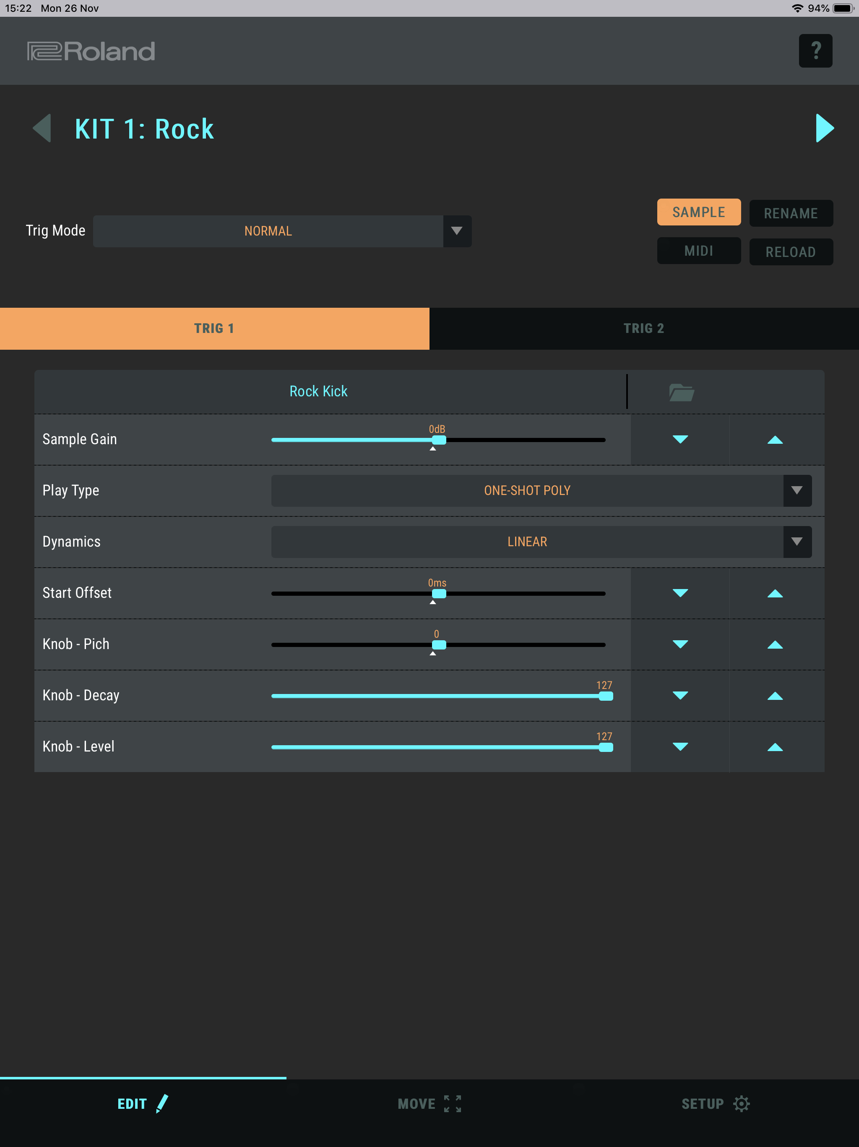
Task: Switch to the TRIG 2 tab
Action: pyautogui.click(x=643, y=328)
